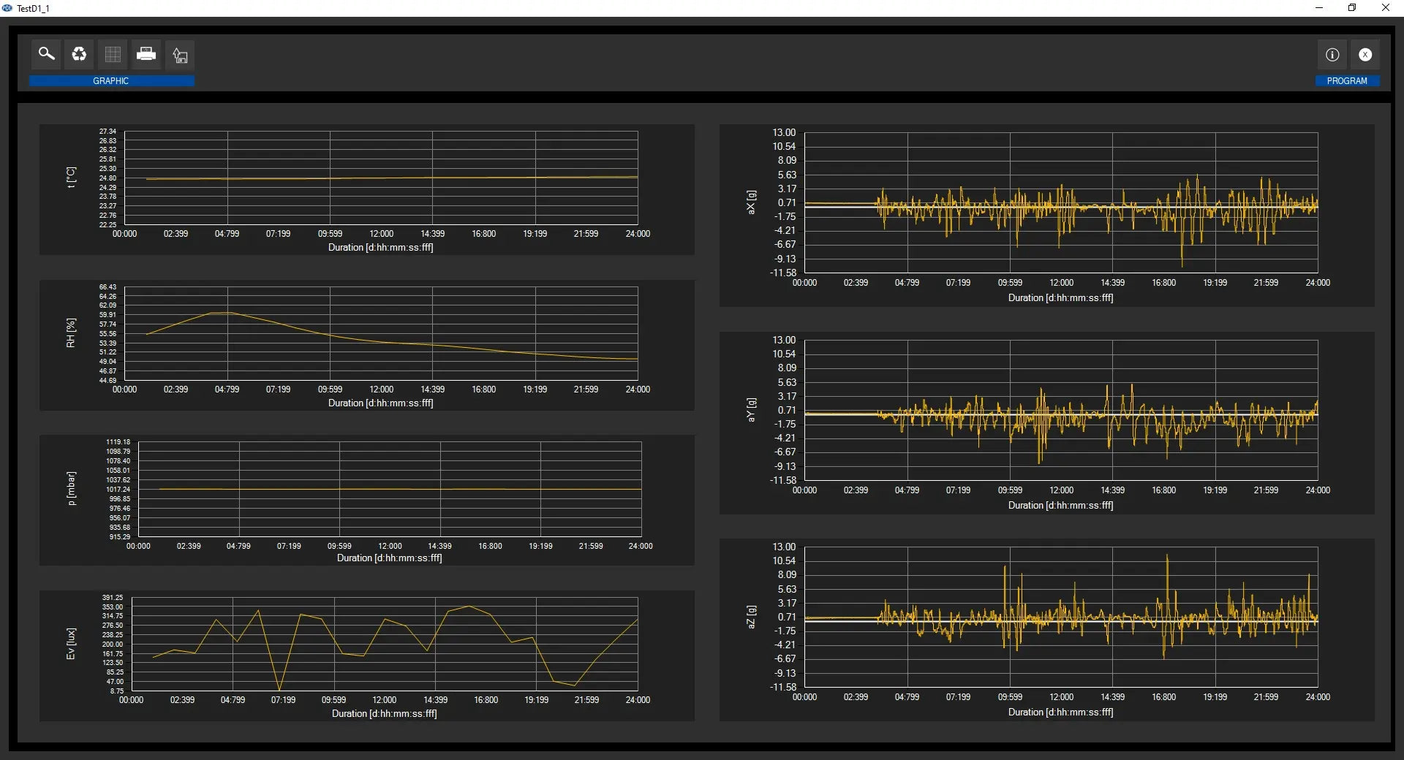This screenshot has height=760, width=1404.
Task: Select the magnifier zoom tool
Action: (46, 54)
